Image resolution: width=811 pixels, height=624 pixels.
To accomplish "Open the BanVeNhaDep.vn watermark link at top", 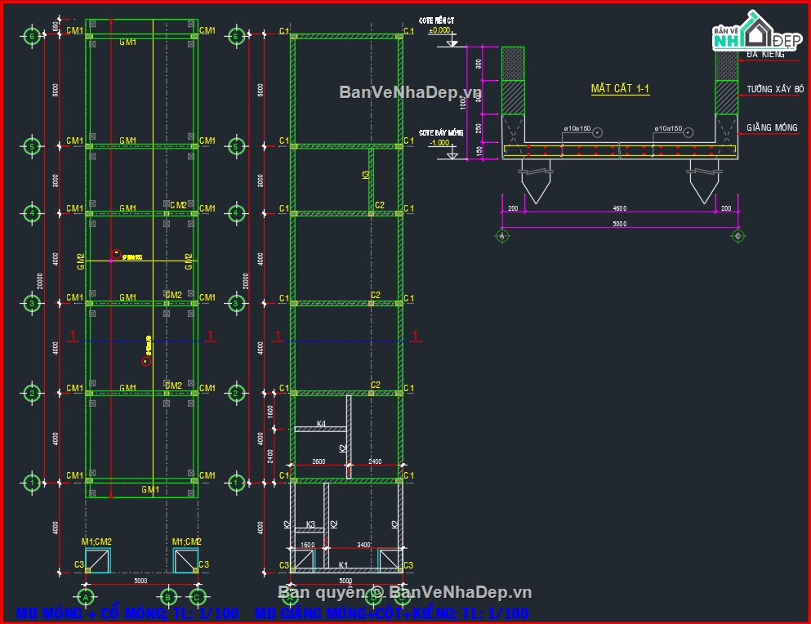I will tap(410, 92).
